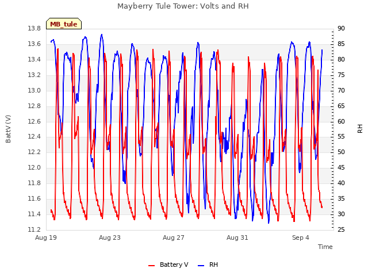Click the Aug 27 date tick label
The width and height of the screenshot is (368, 276).
(x=174, y=237)
